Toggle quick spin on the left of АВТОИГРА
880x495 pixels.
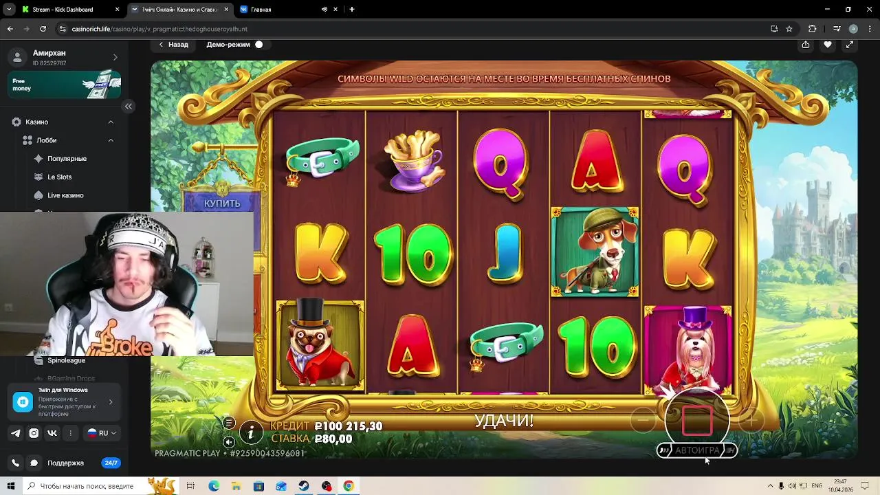point(663,450)
